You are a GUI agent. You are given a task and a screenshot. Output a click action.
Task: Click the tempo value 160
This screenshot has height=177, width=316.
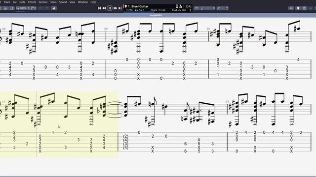pyautogui.click(x=183, y=10)
